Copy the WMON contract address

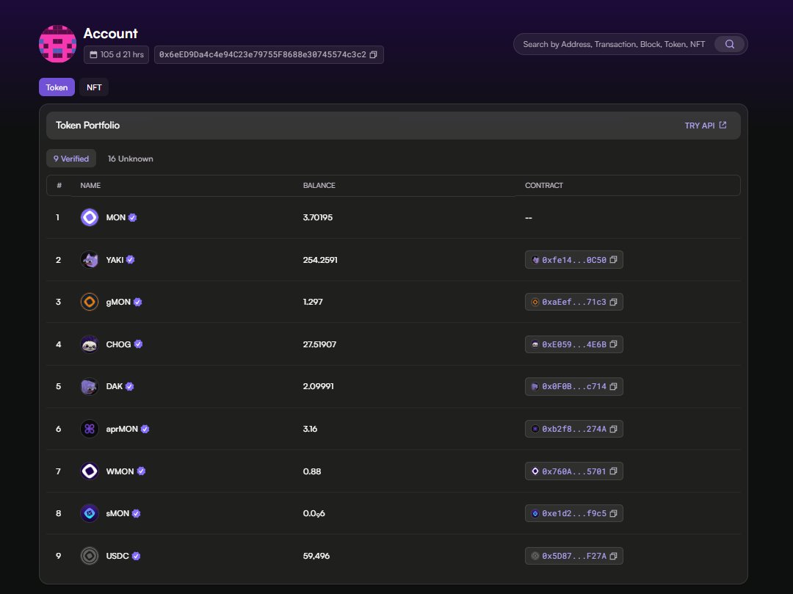coord(613,471)
